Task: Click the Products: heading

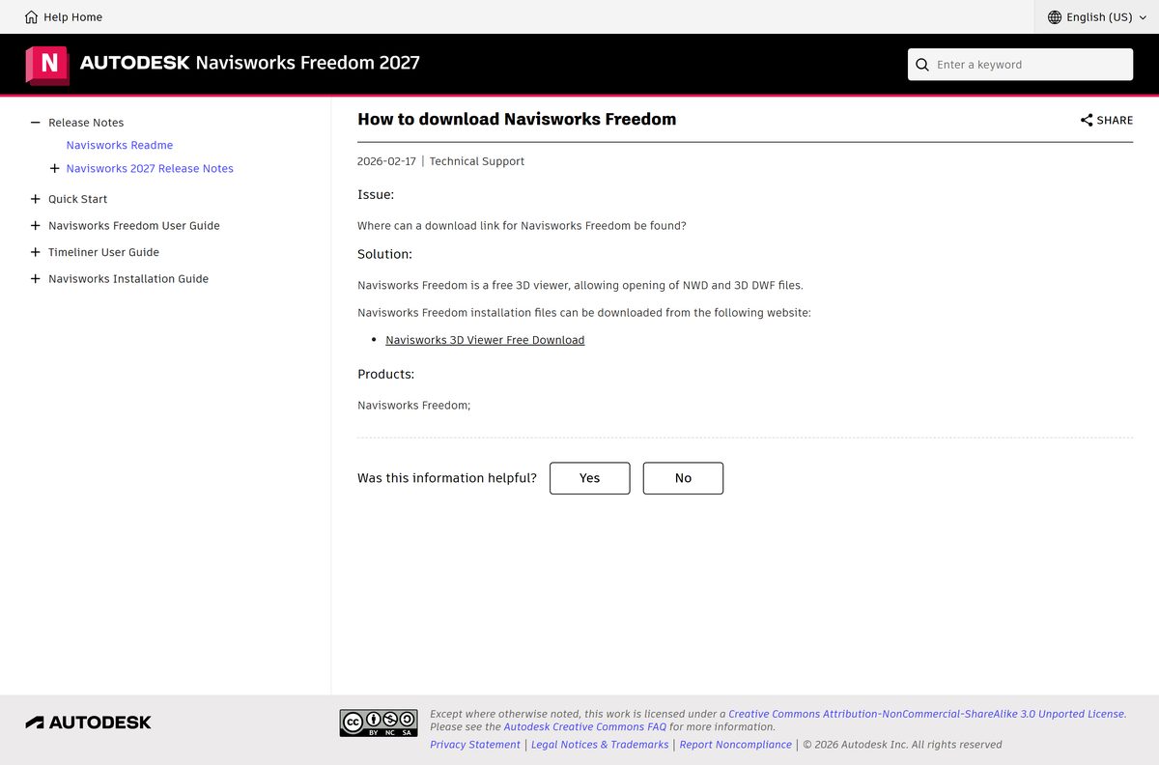Action: coord(385,375)
